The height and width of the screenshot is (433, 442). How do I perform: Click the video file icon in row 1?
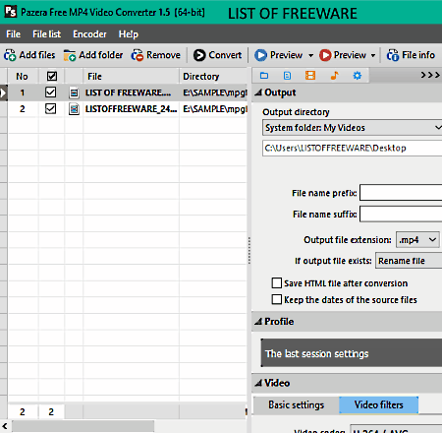tap(74, 93)
